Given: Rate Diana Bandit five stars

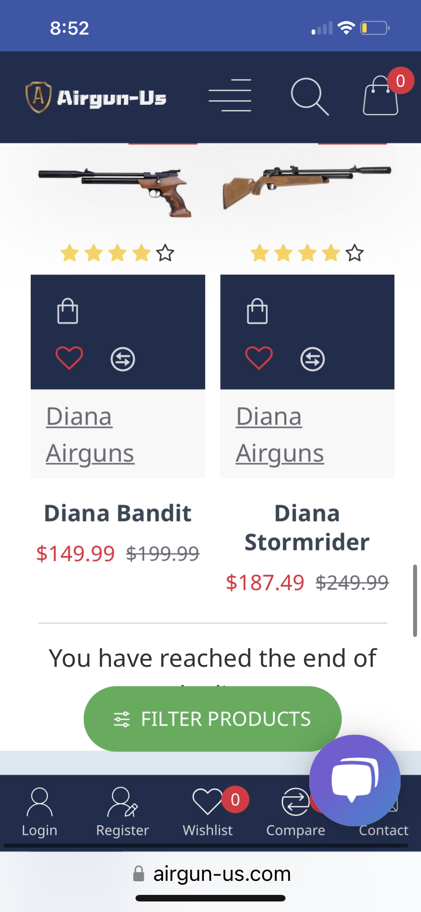Looking at the screenshot, I should click(165, 253).
